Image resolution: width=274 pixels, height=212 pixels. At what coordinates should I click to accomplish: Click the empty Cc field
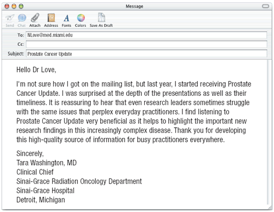click(x=146, y=44)
